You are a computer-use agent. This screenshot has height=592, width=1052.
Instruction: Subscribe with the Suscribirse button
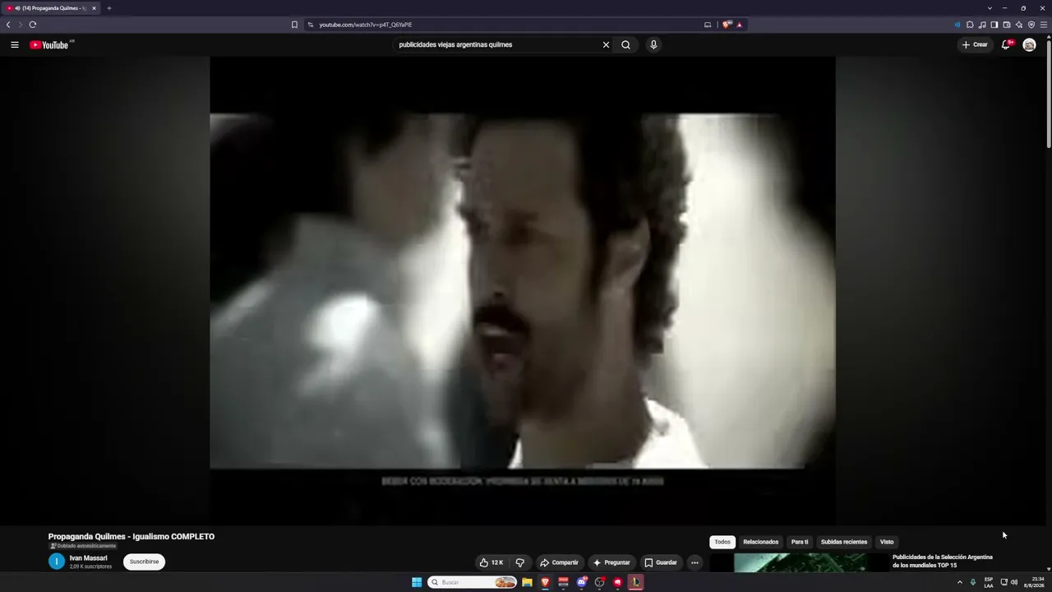pyautogui.click(x=144, y=562)
